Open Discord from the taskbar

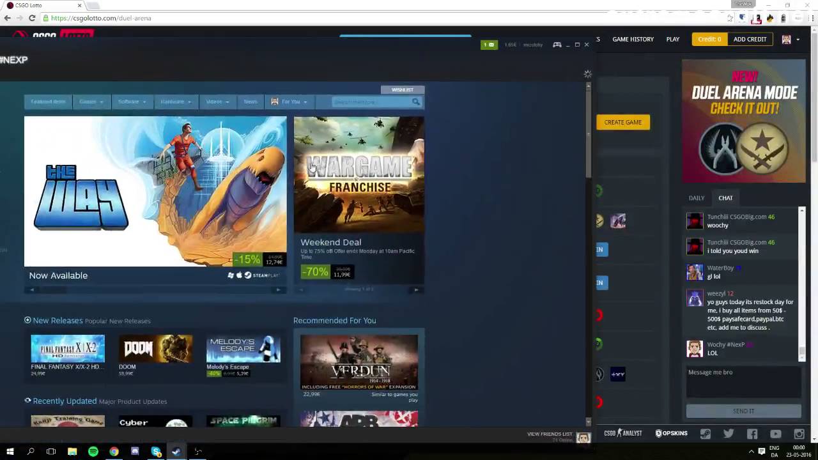[x=135, y=452]
